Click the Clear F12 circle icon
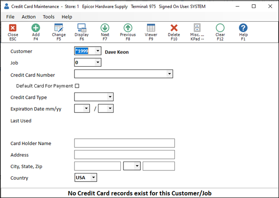Screen dimensions: 279x198 tap(220, 28)
